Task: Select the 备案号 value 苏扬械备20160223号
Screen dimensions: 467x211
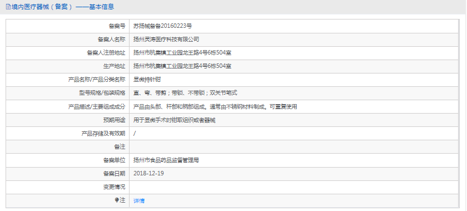Action: [162, 26]
